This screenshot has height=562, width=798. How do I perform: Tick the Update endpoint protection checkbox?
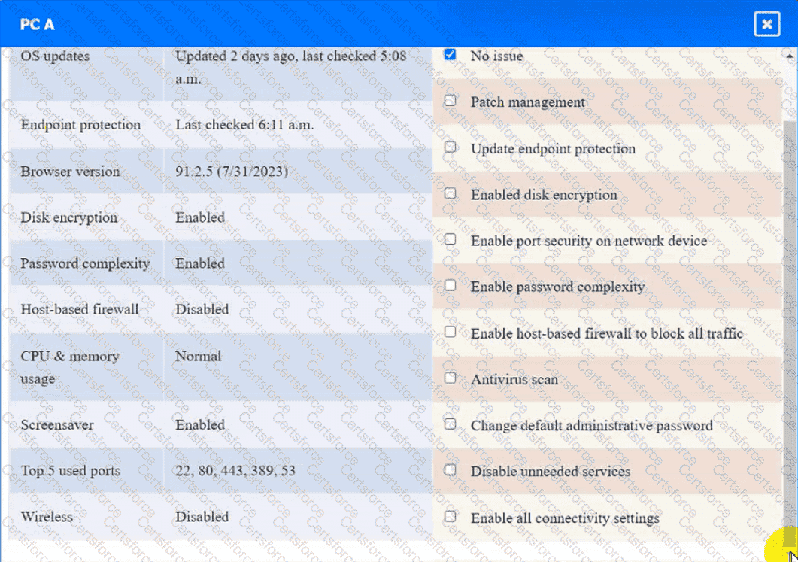[450, 147]
